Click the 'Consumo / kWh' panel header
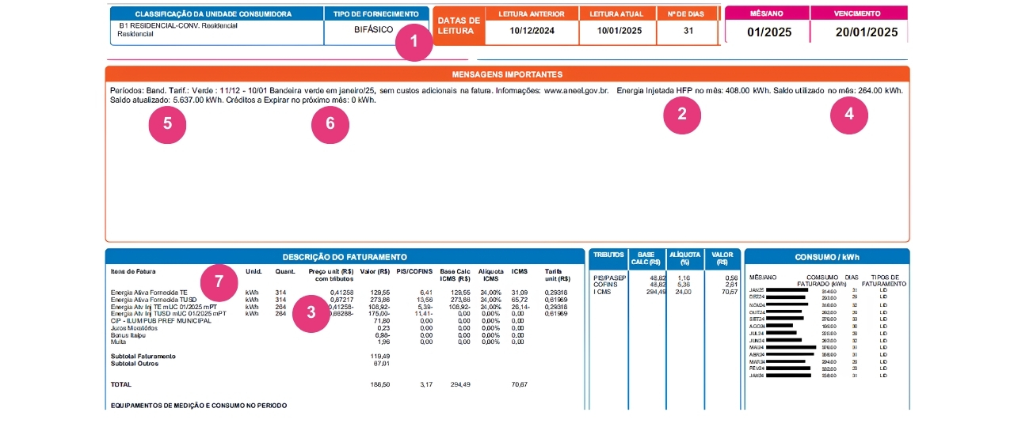1014x427 pixels. click(x=827, y=257)
